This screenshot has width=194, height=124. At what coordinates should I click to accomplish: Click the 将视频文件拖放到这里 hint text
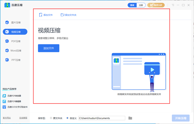[139, 94]
